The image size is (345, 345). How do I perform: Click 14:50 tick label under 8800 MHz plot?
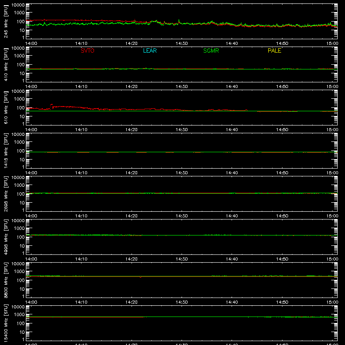(x=282, y=302)
